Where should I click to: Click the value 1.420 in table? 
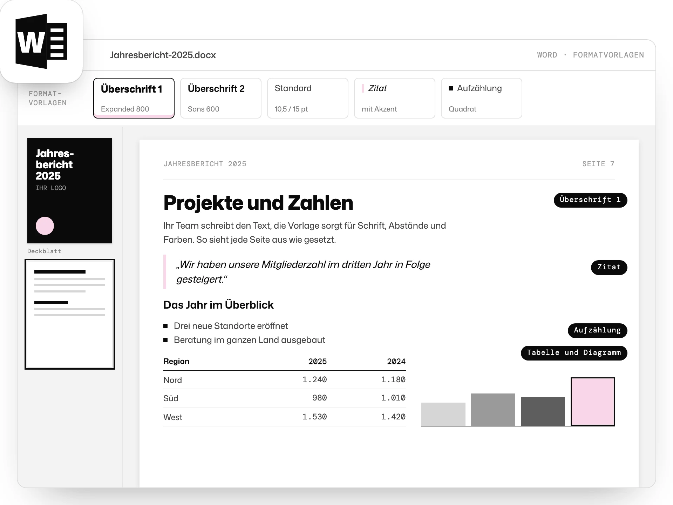[393, 417]
